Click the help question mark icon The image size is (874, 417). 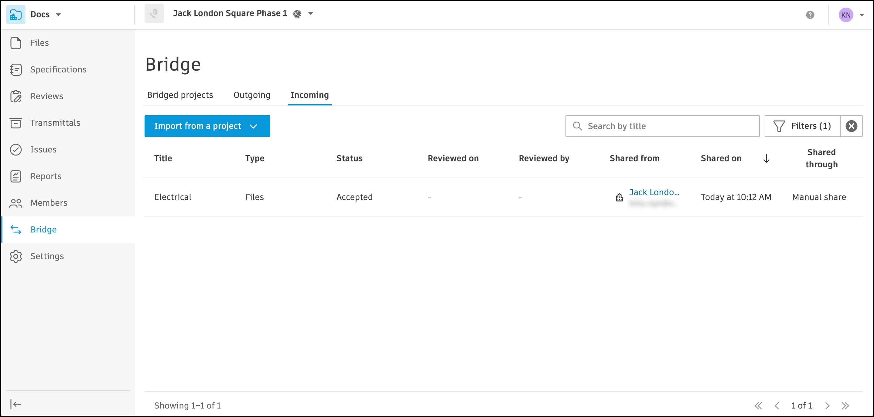coord(810,15)
